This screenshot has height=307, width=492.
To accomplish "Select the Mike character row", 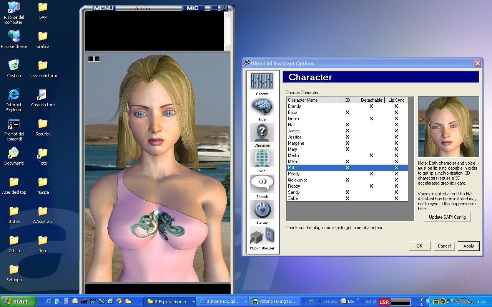I will [347, 162].
